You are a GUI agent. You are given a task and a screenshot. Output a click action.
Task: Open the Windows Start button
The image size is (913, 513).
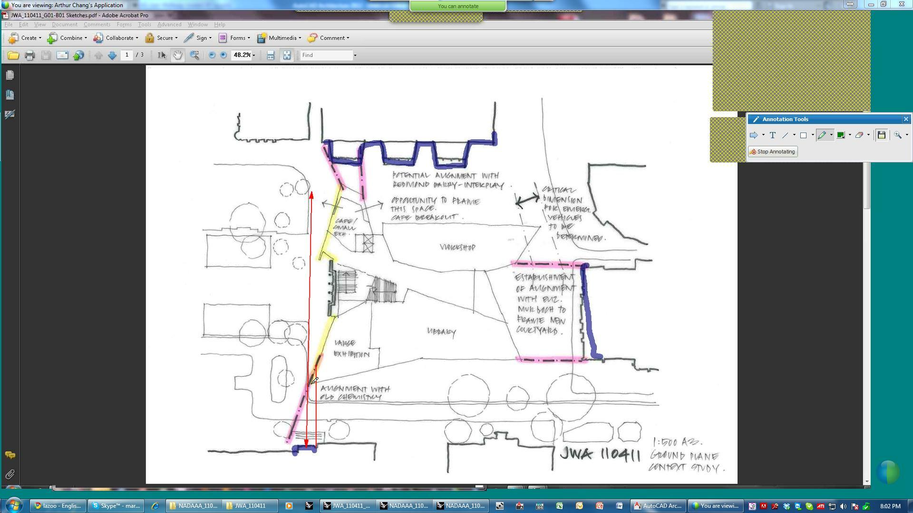click(14, 505)
